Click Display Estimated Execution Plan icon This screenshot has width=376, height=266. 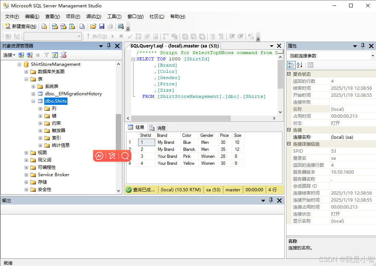(138, 36)
